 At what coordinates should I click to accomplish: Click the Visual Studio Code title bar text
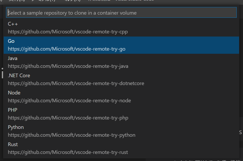click(x=134, y=1)
